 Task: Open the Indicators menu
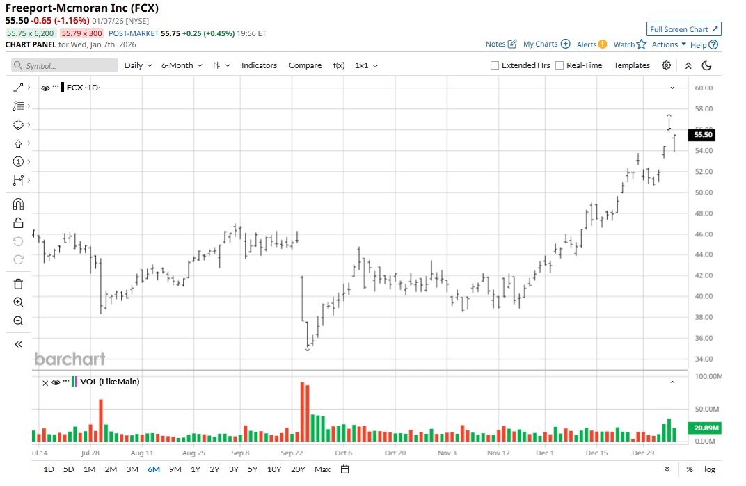click(259, 65)
